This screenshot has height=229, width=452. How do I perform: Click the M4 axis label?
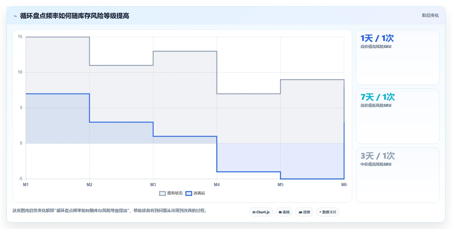217,185
